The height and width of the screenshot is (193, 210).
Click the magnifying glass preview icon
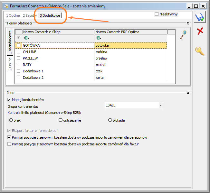[x=183, y=35]
